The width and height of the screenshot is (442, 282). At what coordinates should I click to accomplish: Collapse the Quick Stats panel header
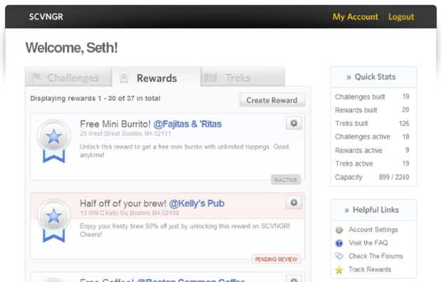coord(373,77)
